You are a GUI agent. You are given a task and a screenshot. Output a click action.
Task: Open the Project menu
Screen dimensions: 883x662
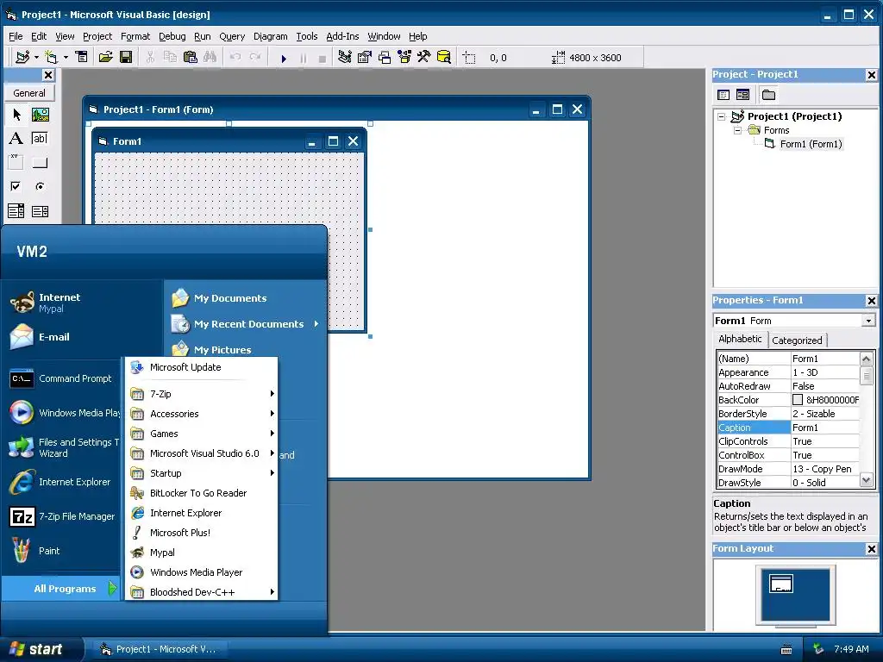(x=97, y=36)
